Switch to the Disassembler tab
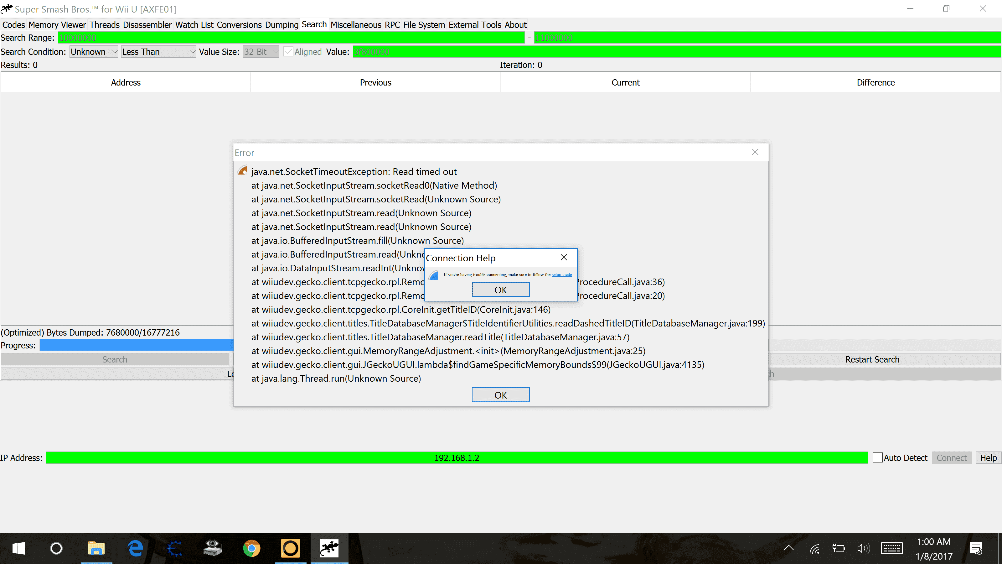Image resolution: width=1002 pixels, height=564 pixels. [147, 25]
